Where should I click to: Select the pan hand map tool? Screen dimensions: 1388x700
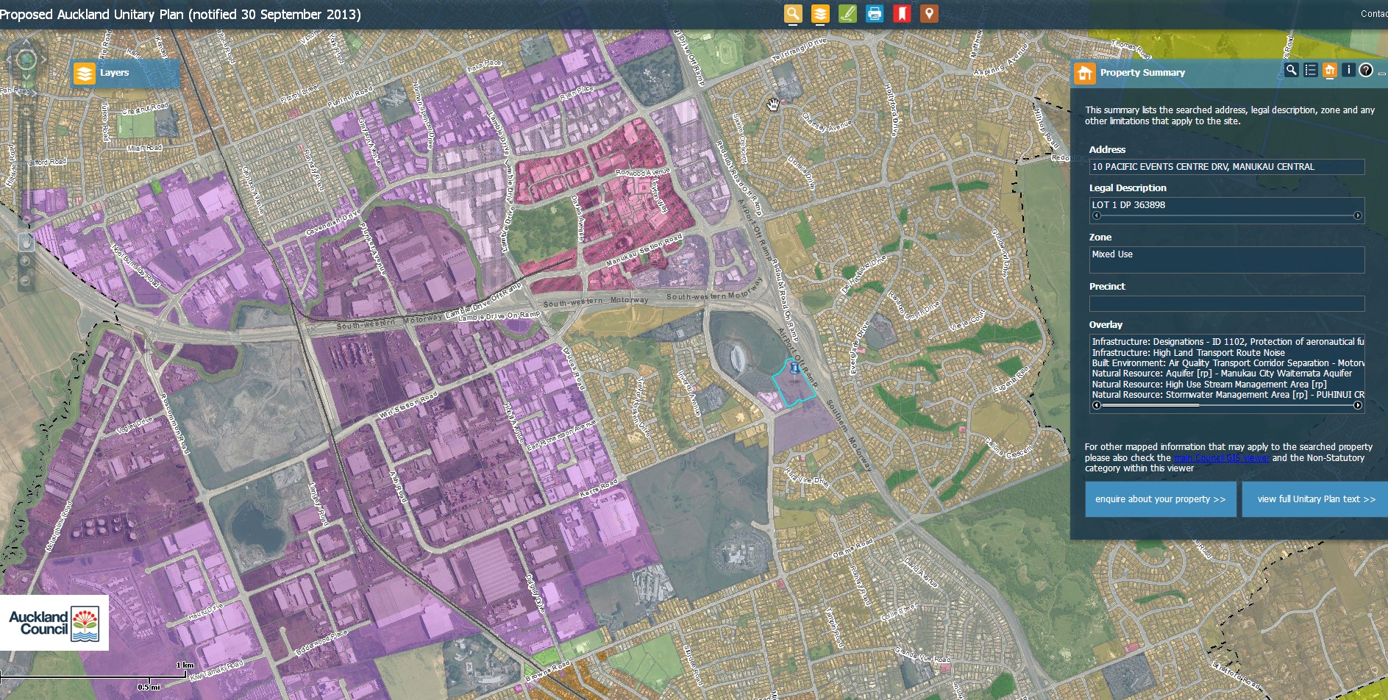(26, 241)
